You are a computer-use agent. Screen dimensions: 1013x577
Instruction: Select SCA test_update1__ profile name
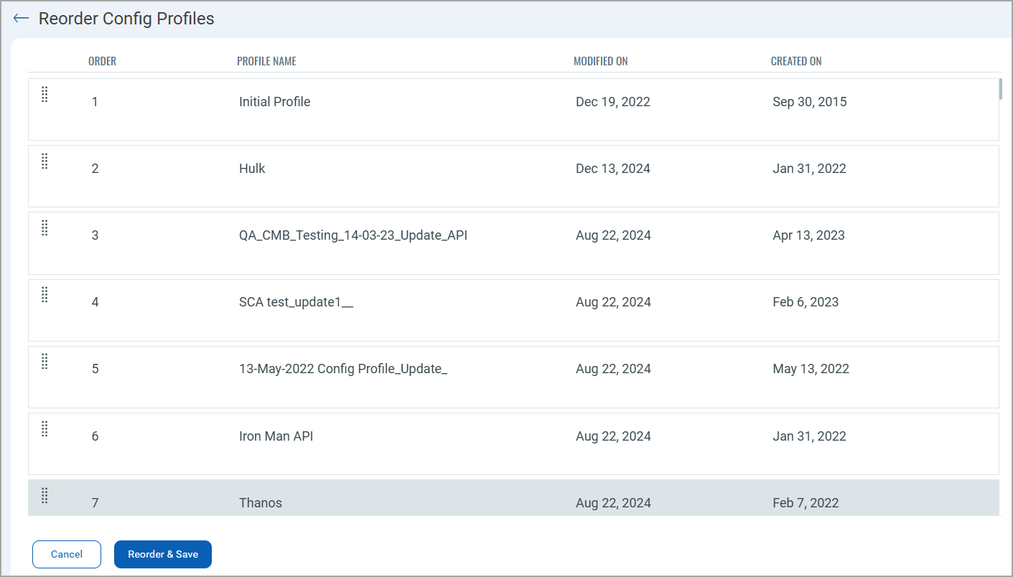click(x=297, y=302)
